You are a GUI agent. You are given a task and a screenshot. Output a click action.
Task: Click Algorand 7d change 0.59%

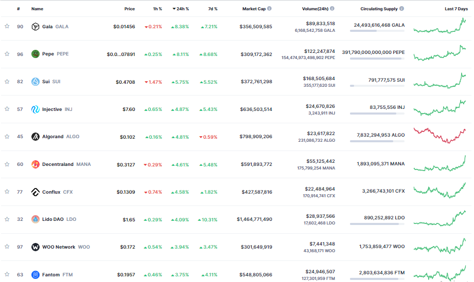pyautogui.click(x=208, y=137)
